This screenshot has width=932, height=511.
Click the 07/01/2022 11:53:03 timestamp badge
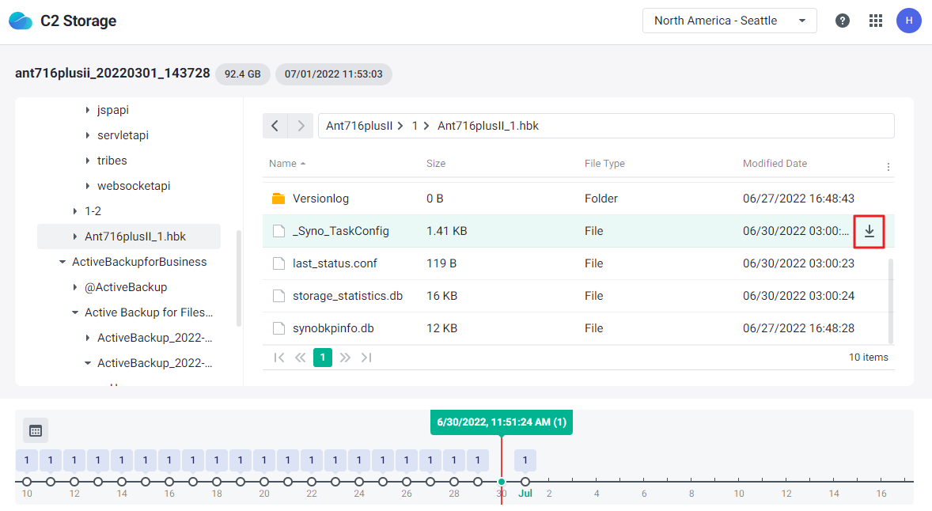tap(333, 74)
